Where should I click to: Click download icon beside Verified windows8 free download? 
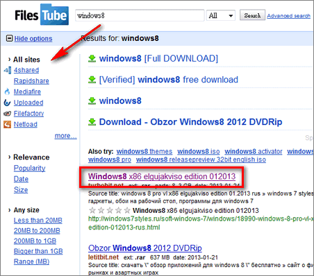92,80
